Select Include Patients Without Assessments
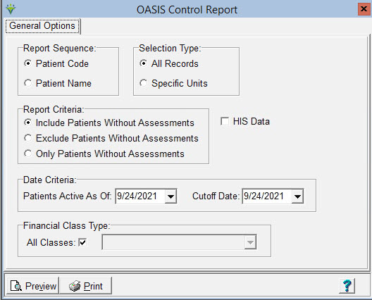 tap(28, 123)
